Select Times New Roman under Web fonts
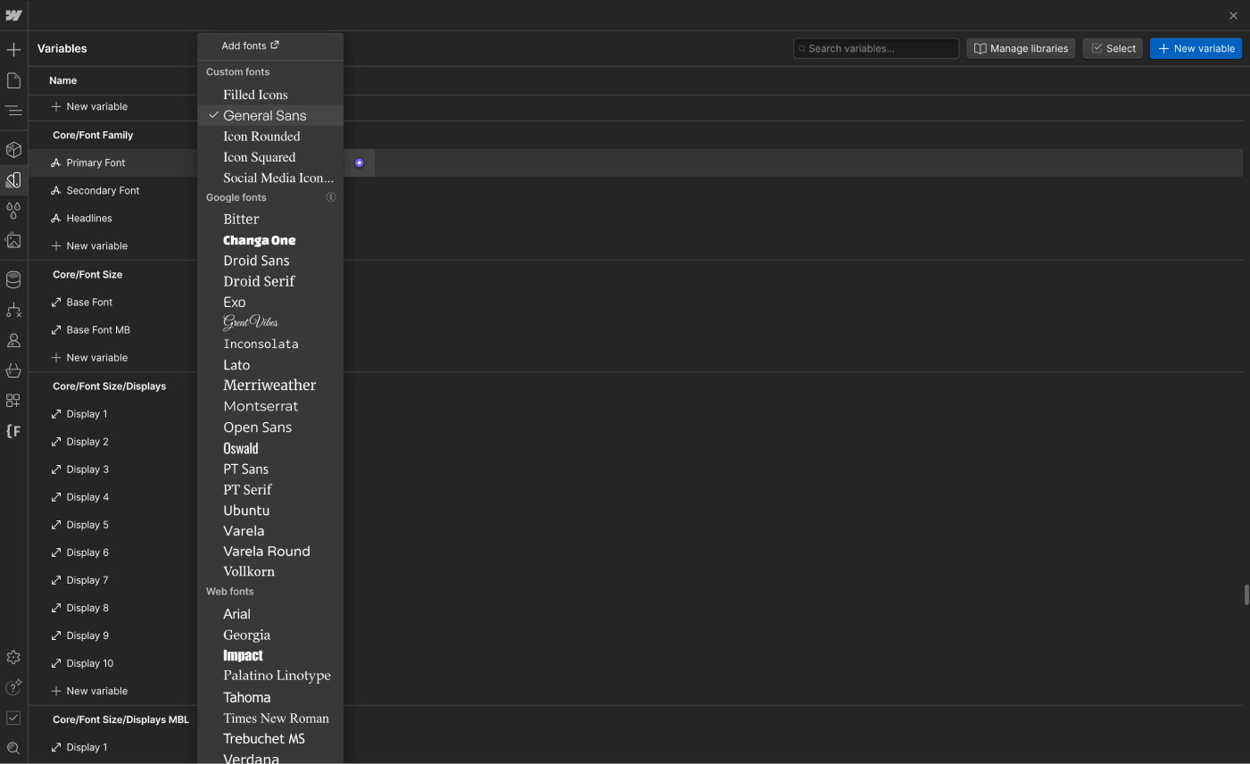 [x=276, y=718]
